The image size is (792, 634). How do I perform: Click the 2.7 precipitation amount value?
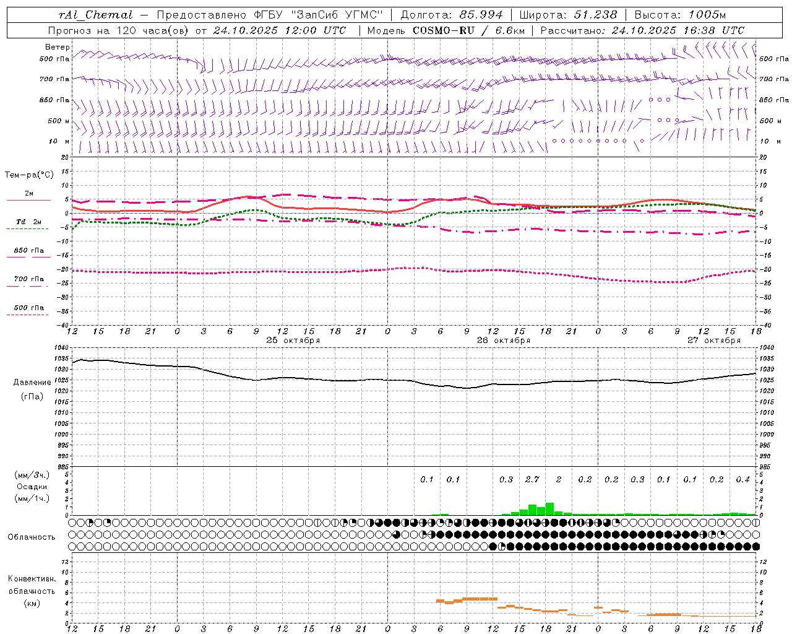pyautogui.click(x=532, y=480)
